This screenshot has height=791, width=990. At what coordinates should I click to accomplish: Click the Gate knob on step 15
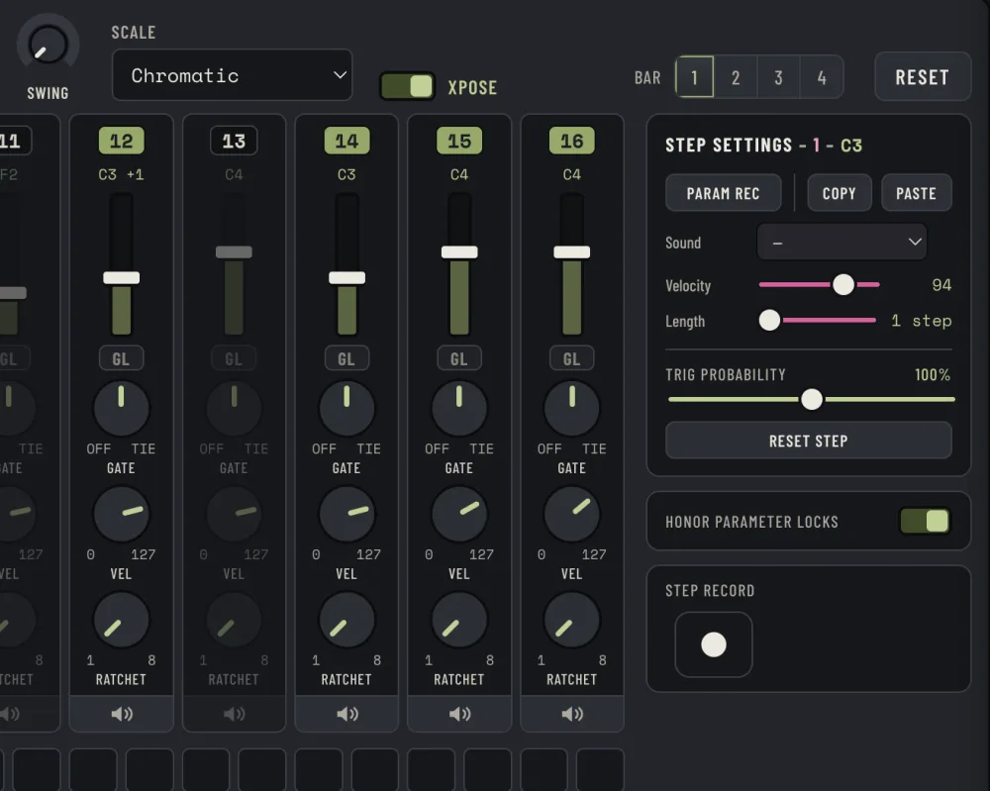[459, 409]
